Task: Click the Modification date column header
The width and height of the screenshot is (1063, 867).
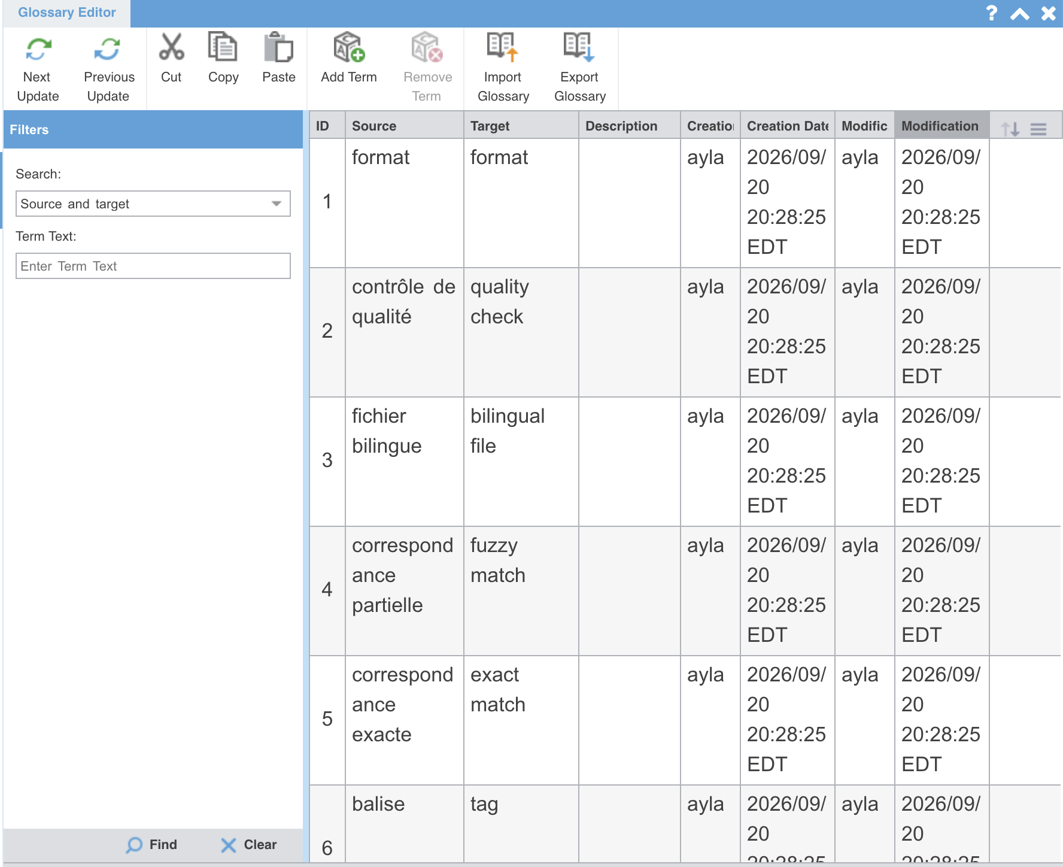Action: coord(942,125)
